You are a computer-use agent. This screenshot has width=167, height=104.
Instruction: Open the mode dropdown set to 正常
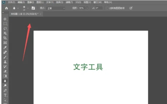pos(56,8)
